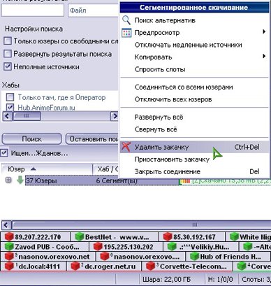Click the magnifier icon for Поиск альтернатив

(x=126, y=20)
